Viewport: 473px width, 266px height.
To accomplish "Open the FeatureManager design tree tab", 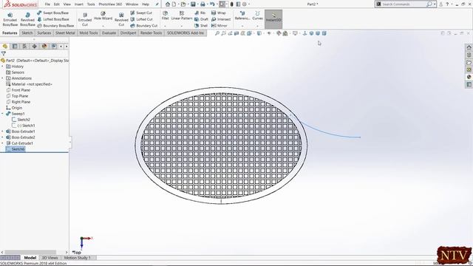I will [x=5, y=46].
